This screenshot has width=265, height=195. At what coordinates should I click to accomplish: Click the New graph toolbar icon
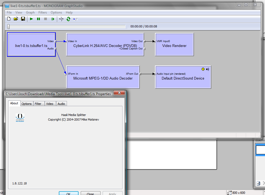tap(9, 19)
